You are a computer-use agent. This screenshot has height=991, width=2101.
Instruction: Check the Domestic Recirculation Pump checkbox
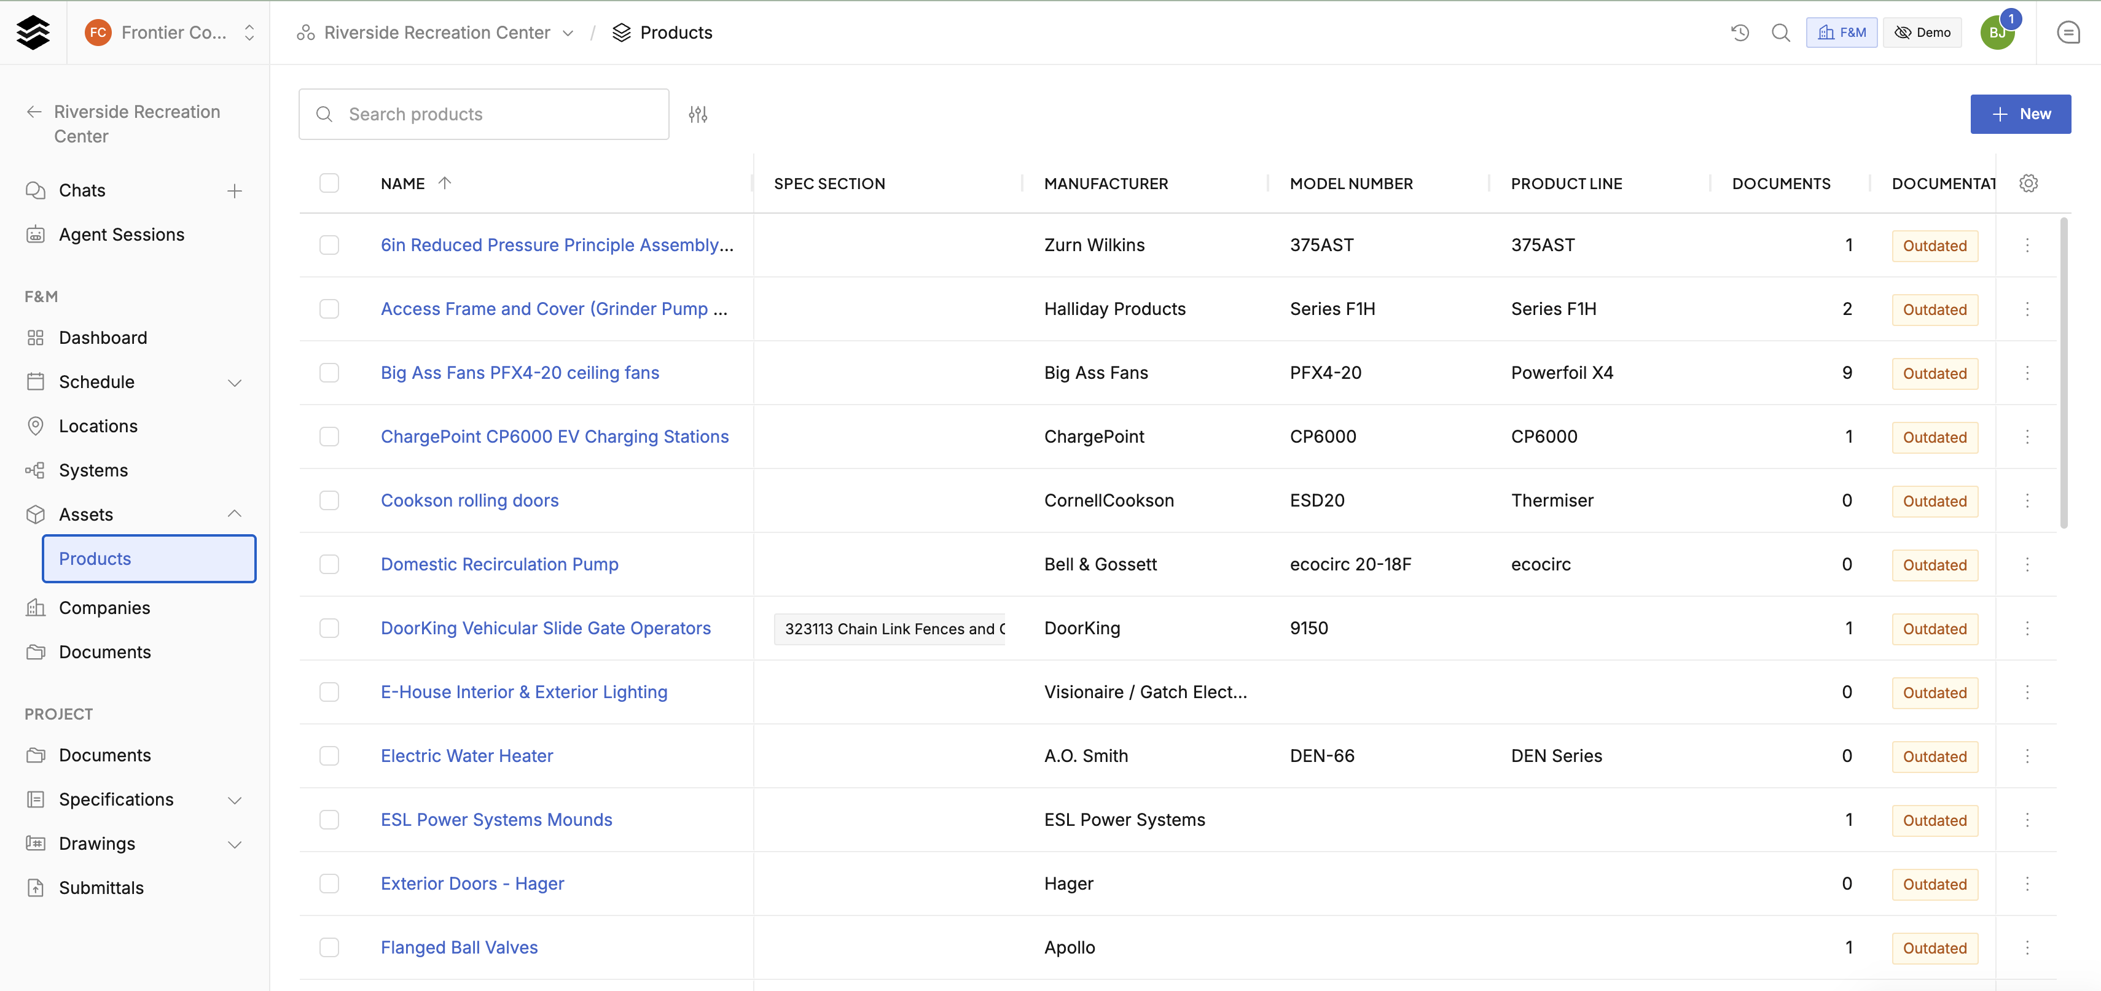[x=329, y=565]
